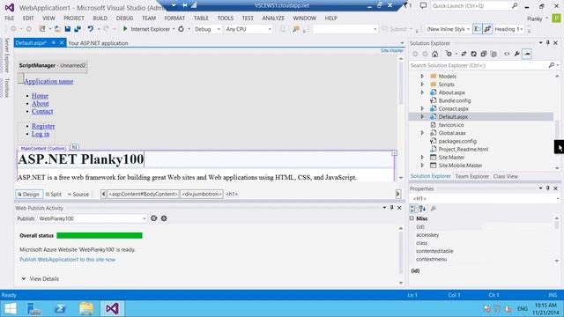
Task: Launch PowerShell from the taskbar
Action: [60, 308]
